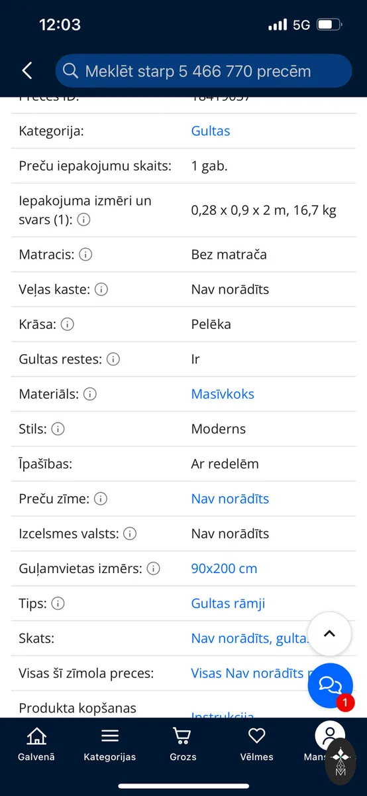Screen dimensions: 367x796
Task: Follow the Gultas rāmji type link
Action: (x=228, y=604)
